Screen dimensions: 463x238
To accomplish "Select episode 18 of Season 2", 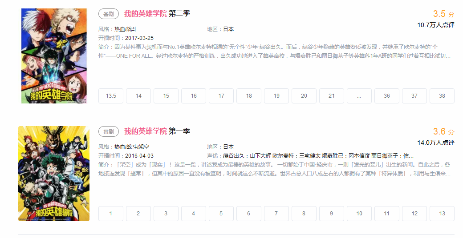I will pyautogui.click(x=249, y=96).
